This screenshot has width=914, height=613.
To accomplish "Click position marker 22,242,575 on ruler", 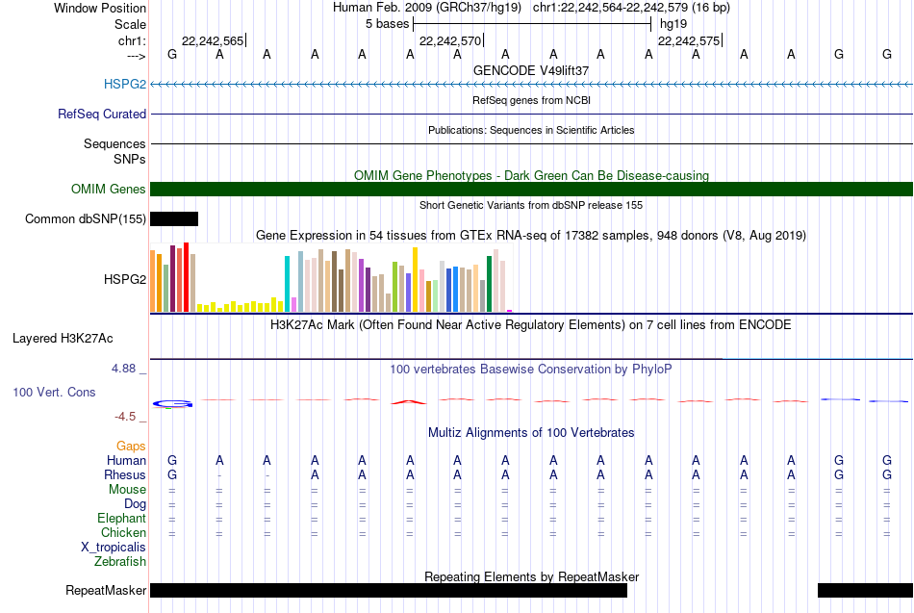I will tap(690, 40).
